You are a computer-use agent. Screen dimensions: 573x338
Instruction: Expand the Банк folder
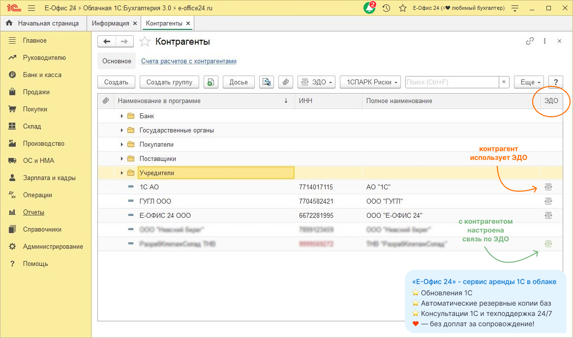pyautogui.click(x=121, y=116)
